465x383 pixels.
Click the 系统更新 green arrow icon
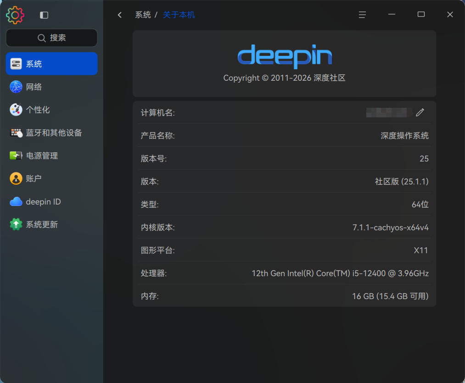(16, 224)
